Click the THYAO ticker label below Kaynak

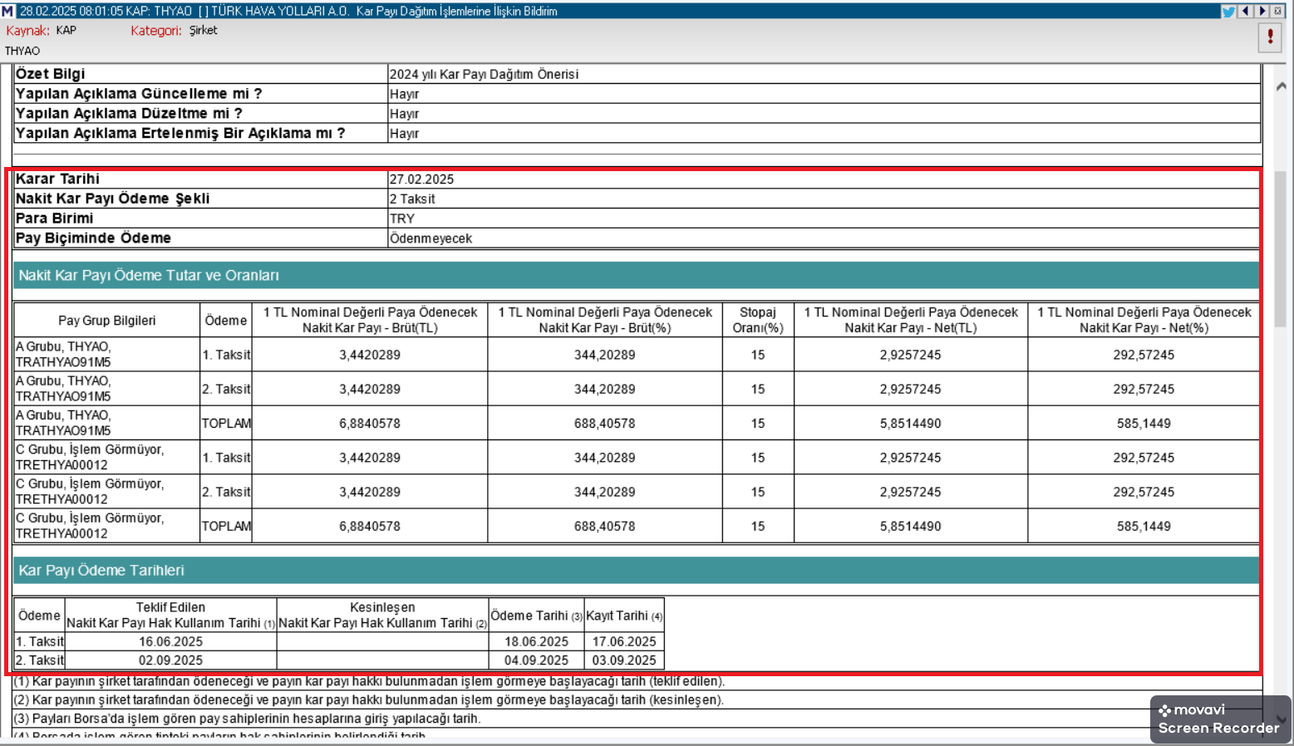pyautogui.click(x=22, y=51)
